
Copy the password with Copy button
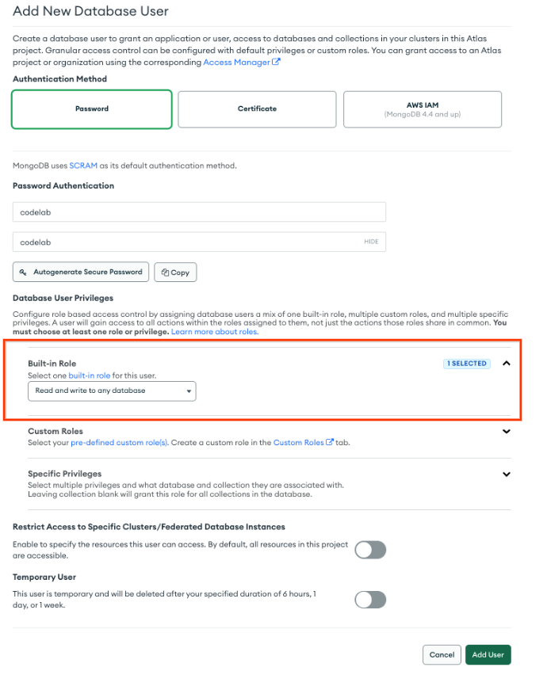tap(175, 273)
